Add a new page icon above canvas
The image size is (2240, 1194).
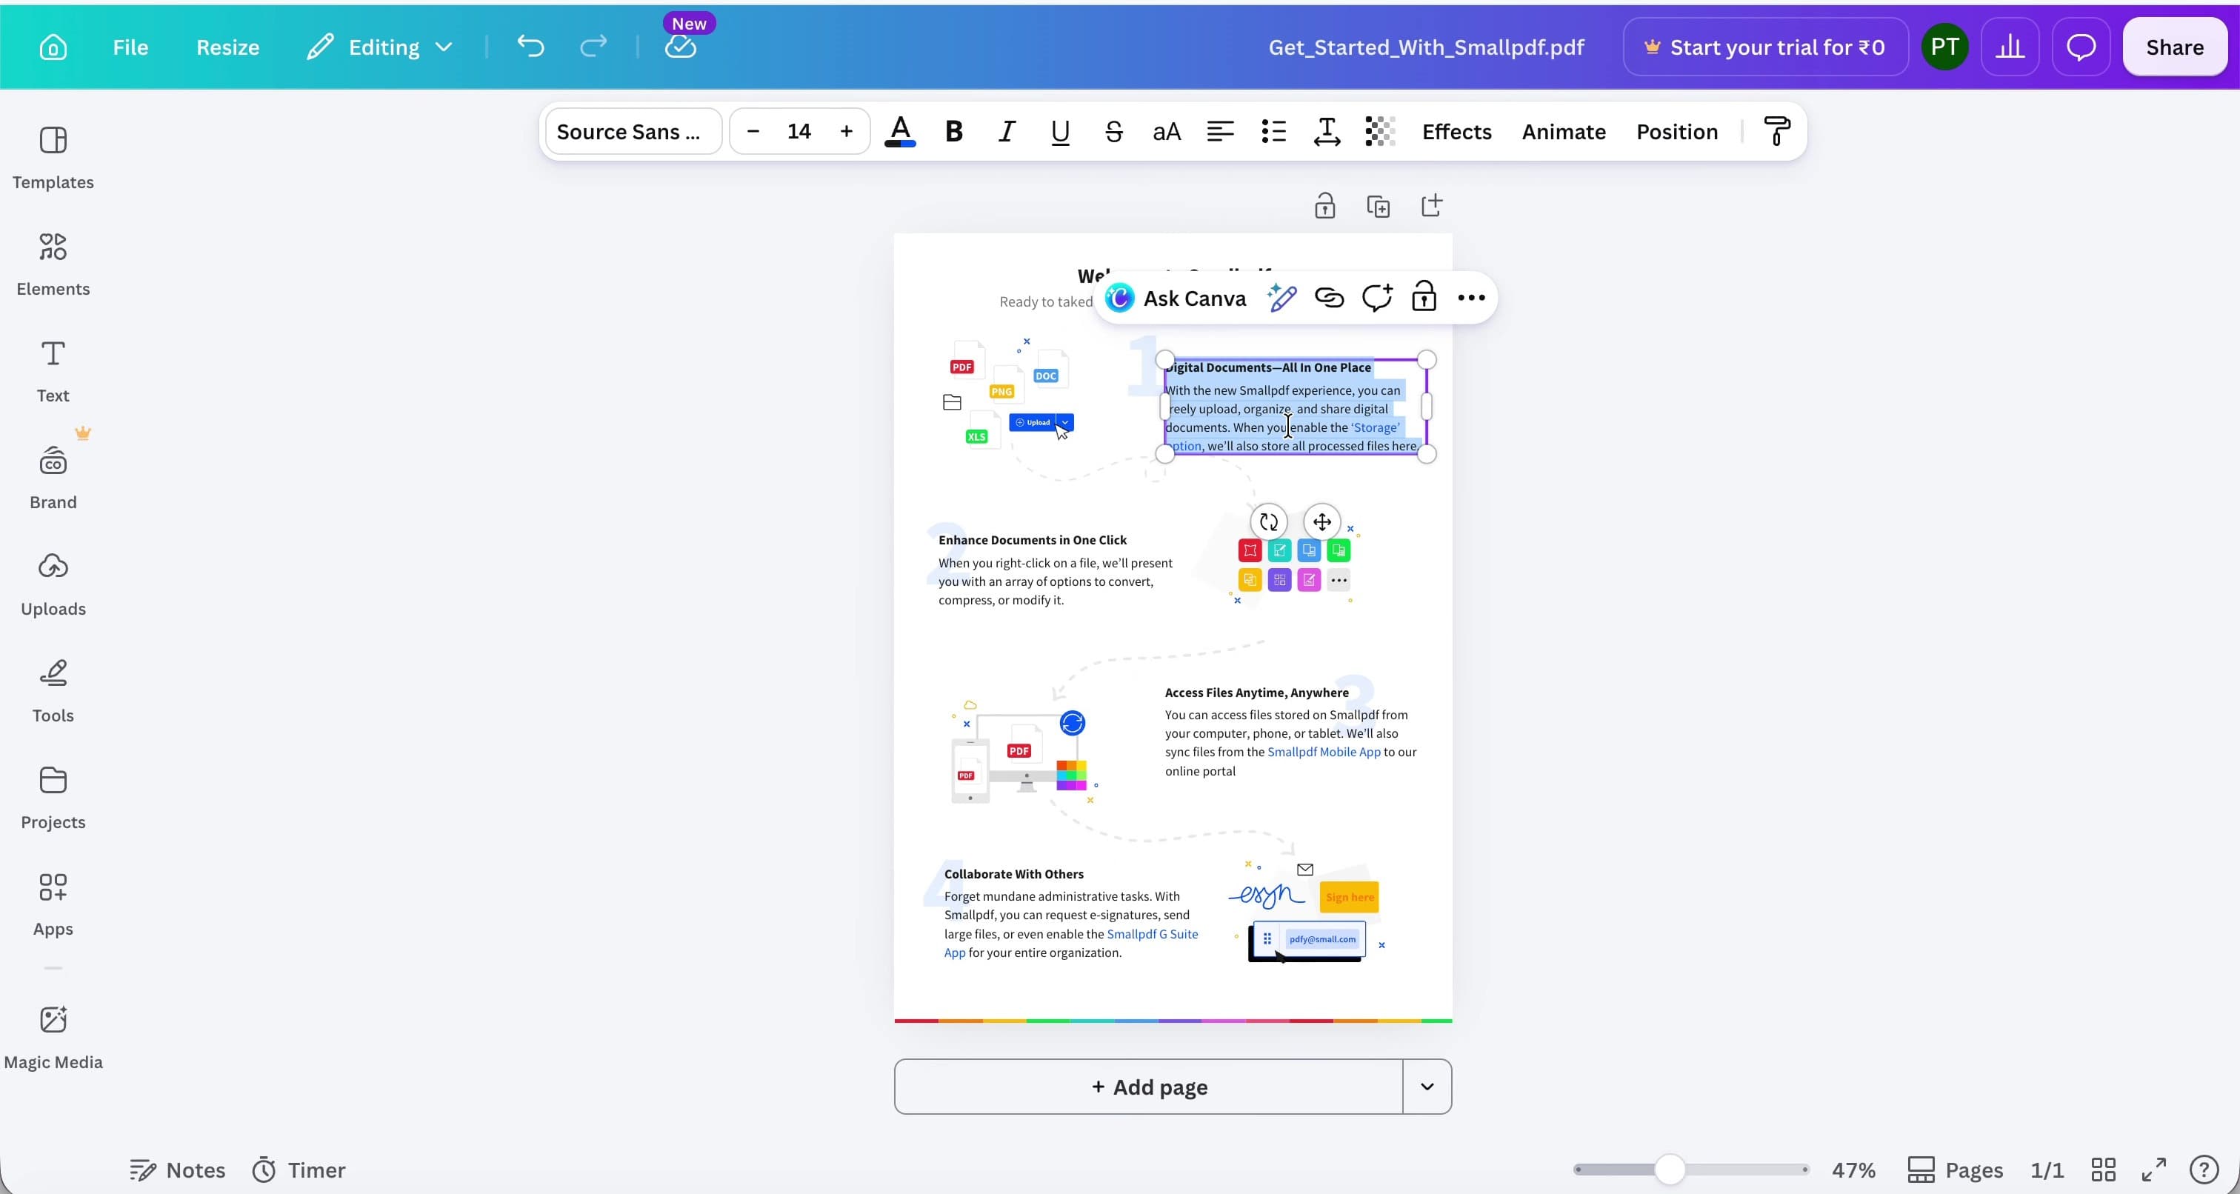pyautogui.click(x=1431, y=206)
